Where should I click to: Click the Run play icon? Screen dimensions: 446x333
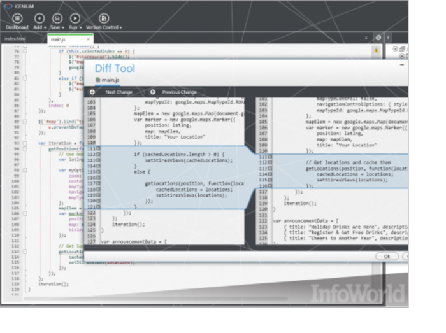click(75, 18)
